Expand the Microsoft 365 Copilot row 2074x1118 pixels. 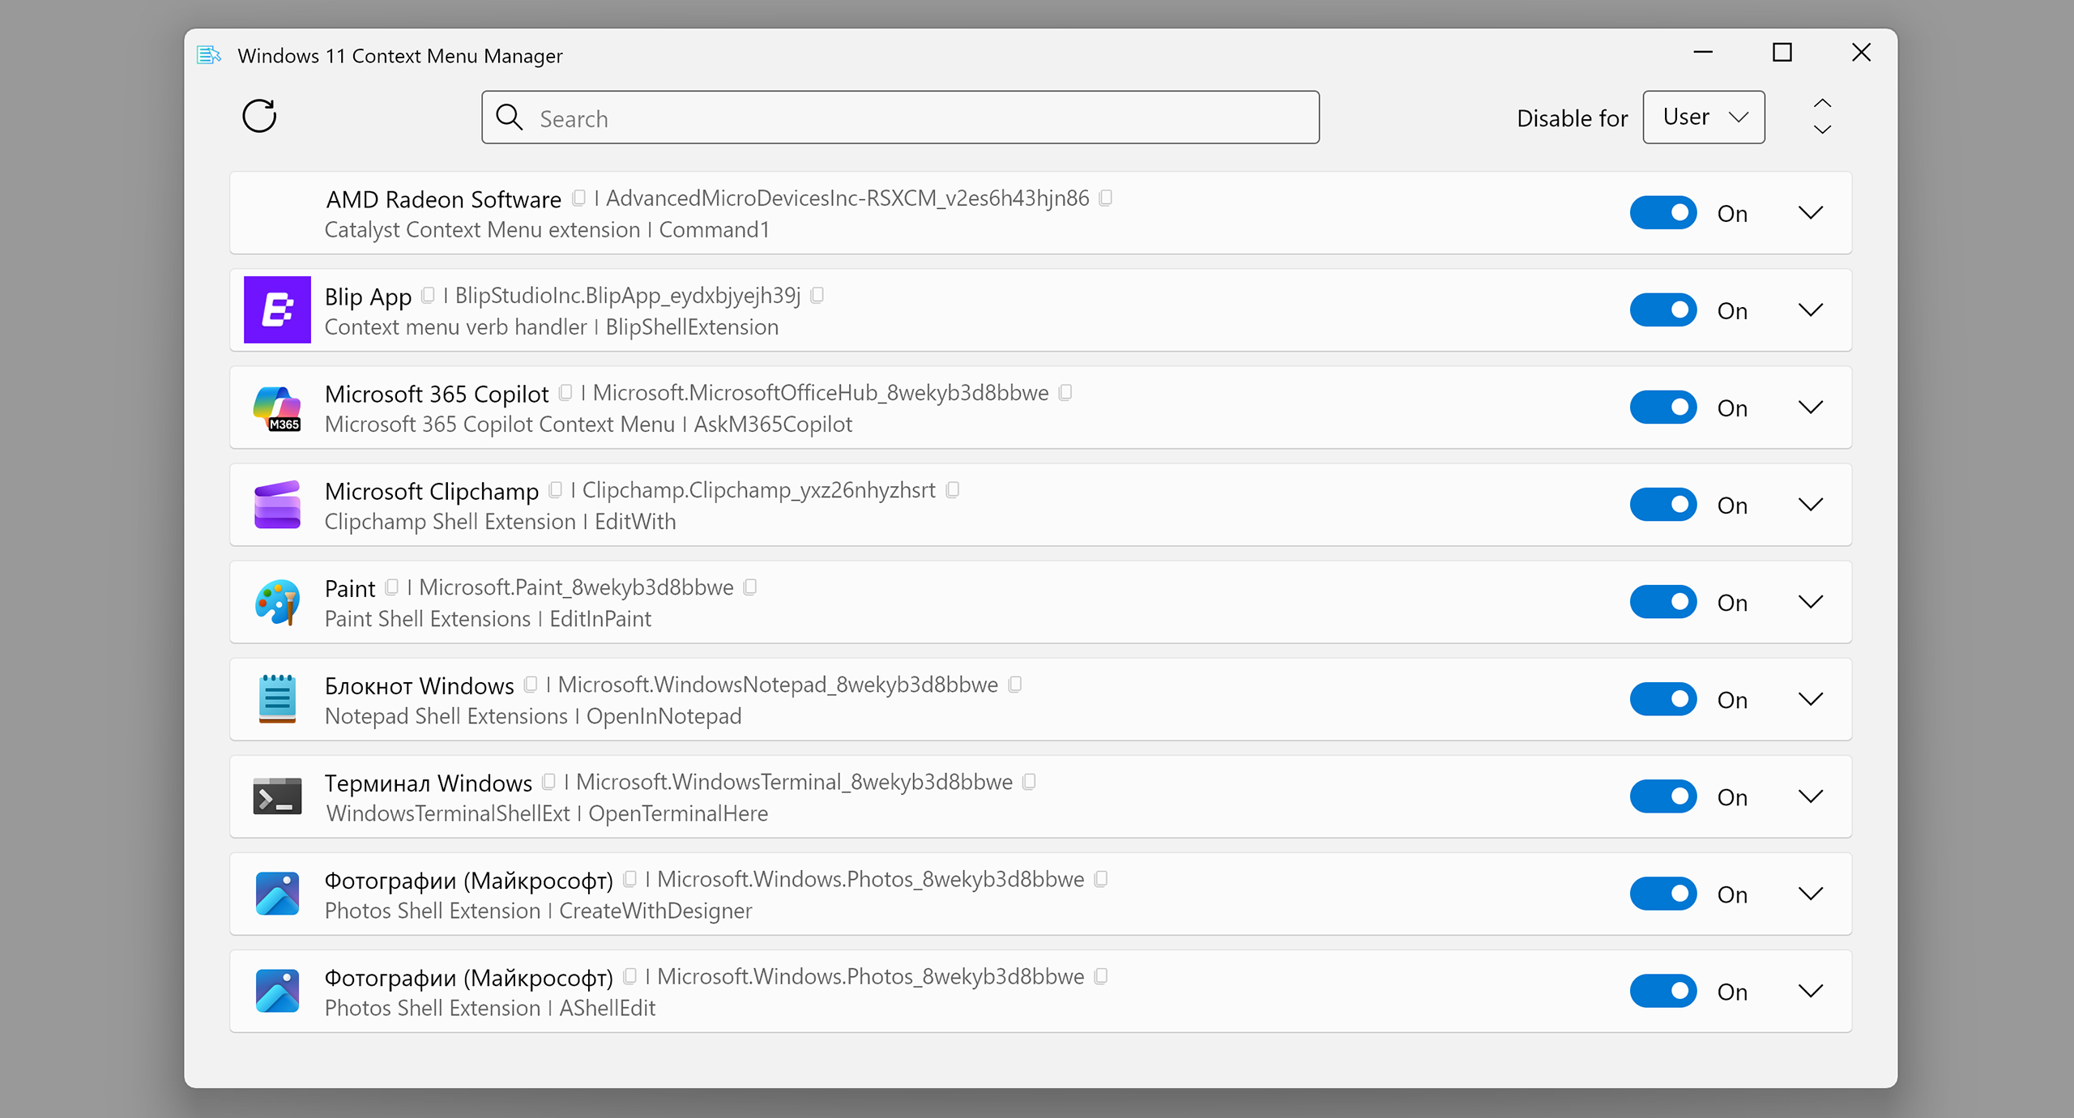click(1811, 408)
